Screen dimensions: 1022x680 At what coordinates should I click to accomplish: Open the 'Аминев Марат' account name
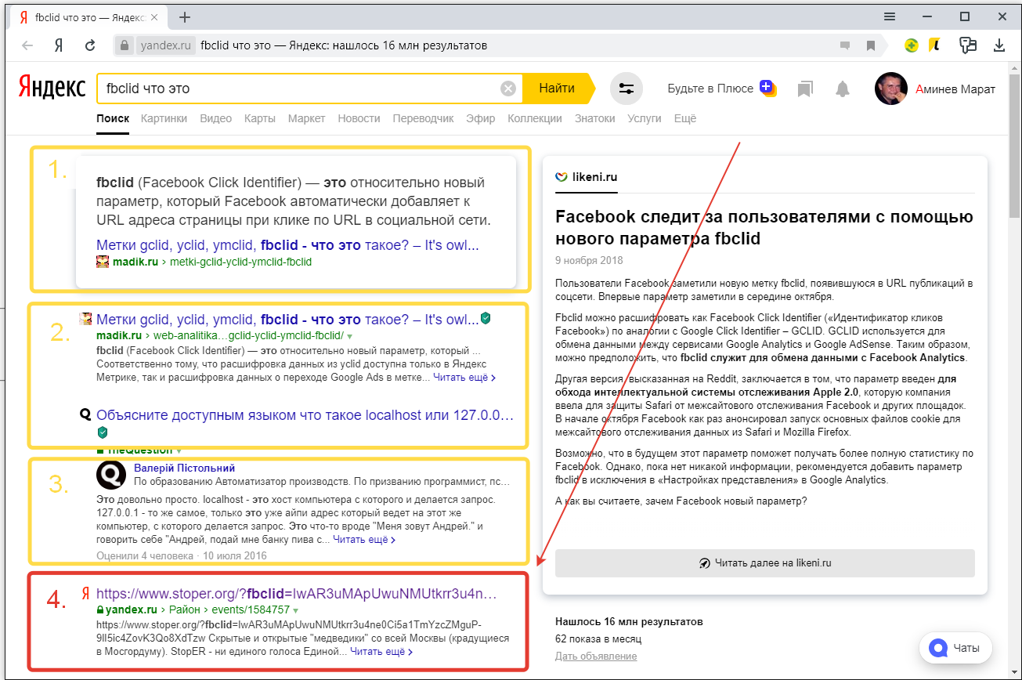955,89
